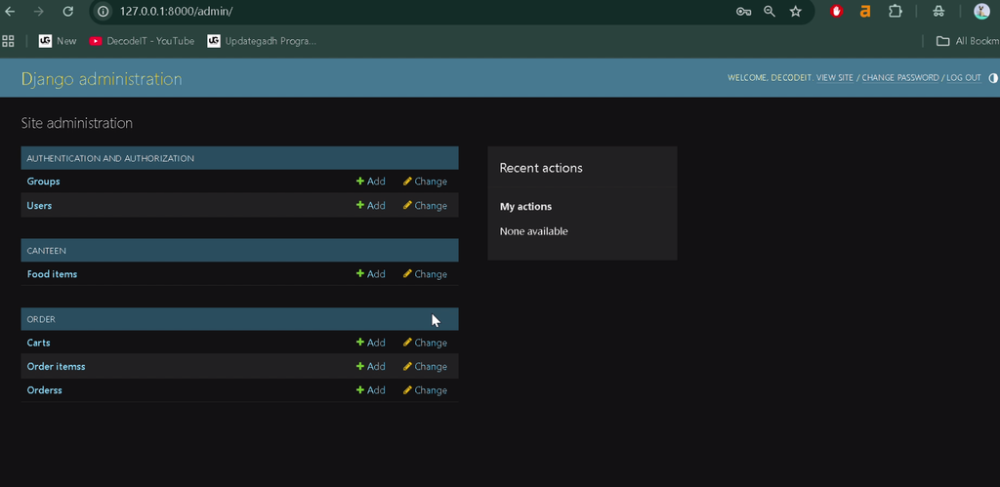This screenshot has width=1000, height=487.
Task: Add a new Order item
Action: [370, 367]
